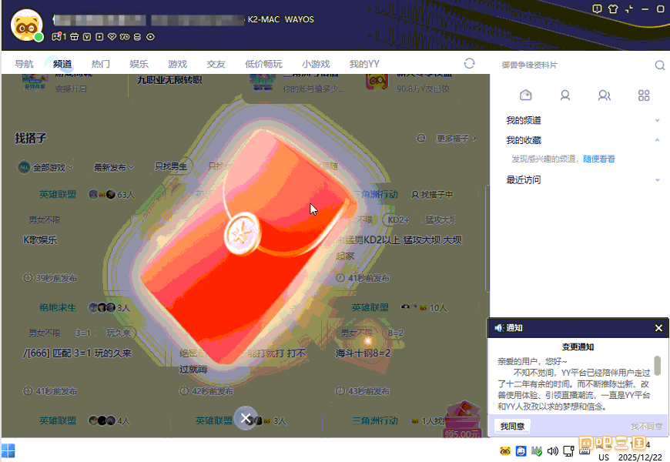Viewport: 670px width, 462px height.
Task: Switch to the 小游戏 tab
Action: (316, 64)
